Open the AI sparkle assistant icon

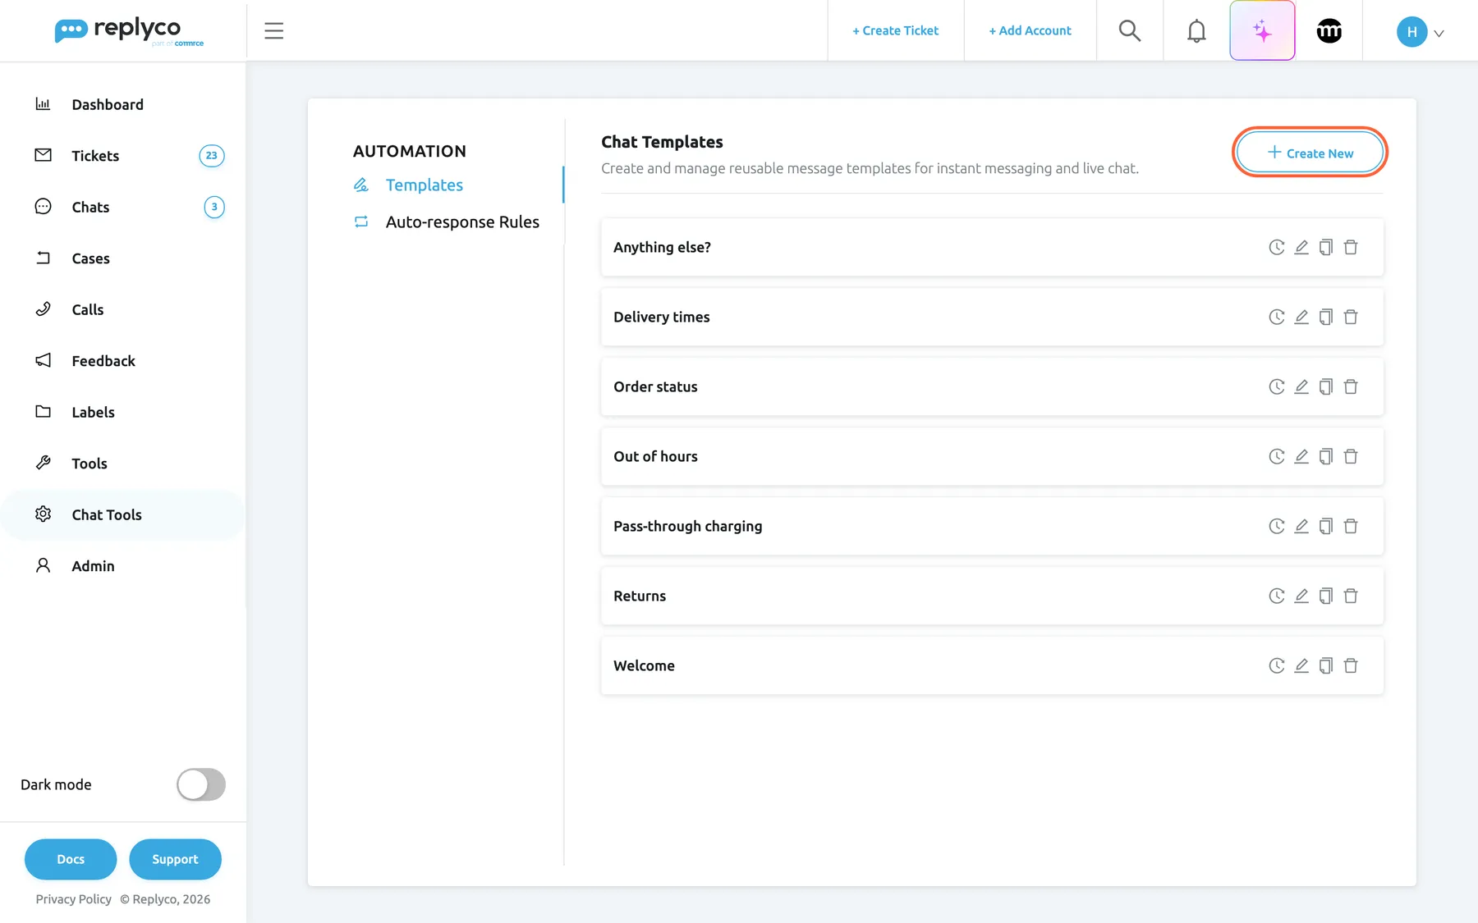(1262, 31)
